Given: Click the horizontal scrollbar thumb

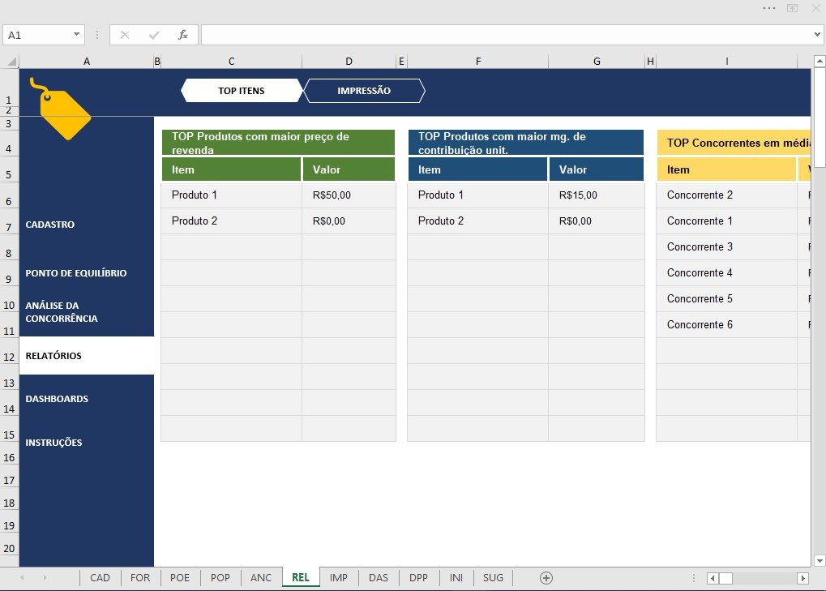Looking at the screenshot, I should [x=726, y=578].
